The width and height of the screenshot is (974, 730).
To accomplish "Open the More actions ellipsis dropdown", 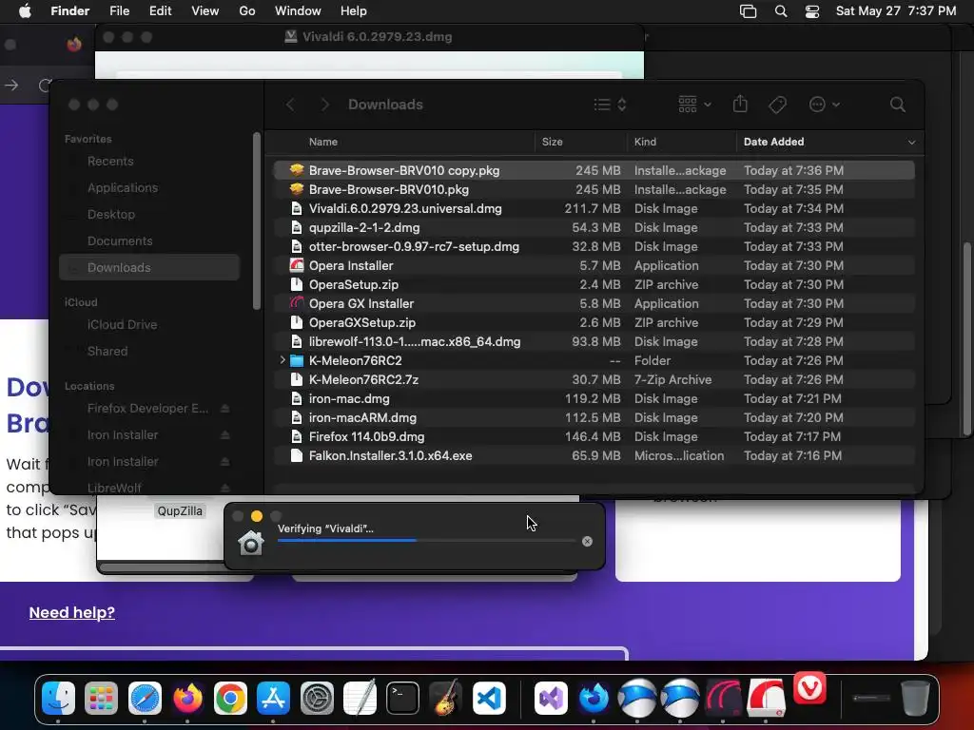I will click(825, 105).
